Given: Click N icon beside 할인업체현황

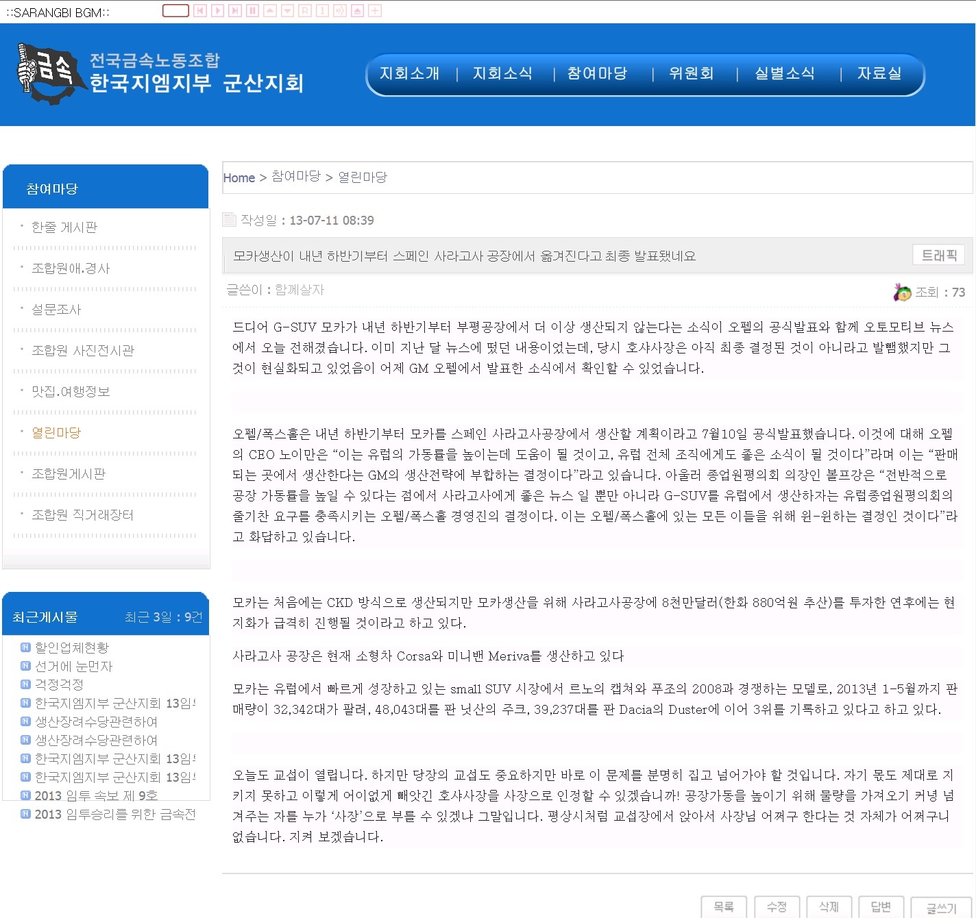Looking at the screenshot, I should (x=25, y=647).
